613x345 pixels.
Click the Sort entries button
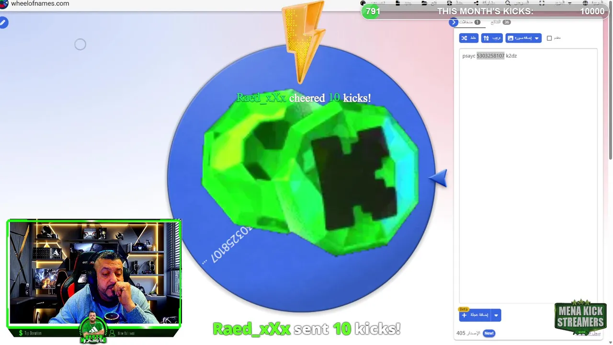(492, 38)
